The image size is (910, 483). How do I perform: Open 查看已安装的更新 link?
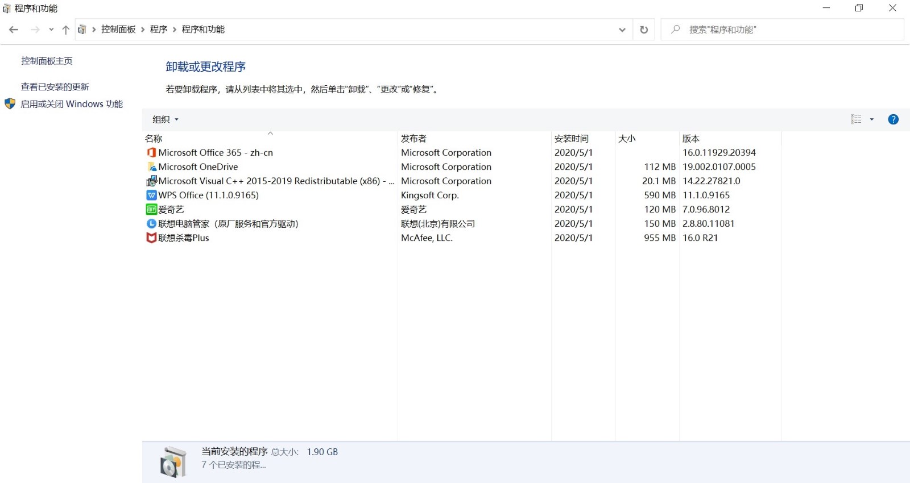[x=55, y=87]
